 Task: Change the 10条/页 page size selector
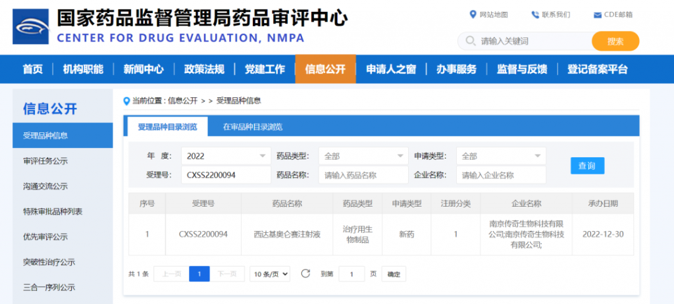pyautogui.click(x=270, y=274)
